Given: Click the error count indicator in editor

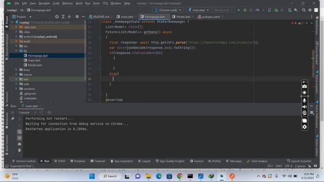Looking at the screenshot, I should click(x=294, y=23).
